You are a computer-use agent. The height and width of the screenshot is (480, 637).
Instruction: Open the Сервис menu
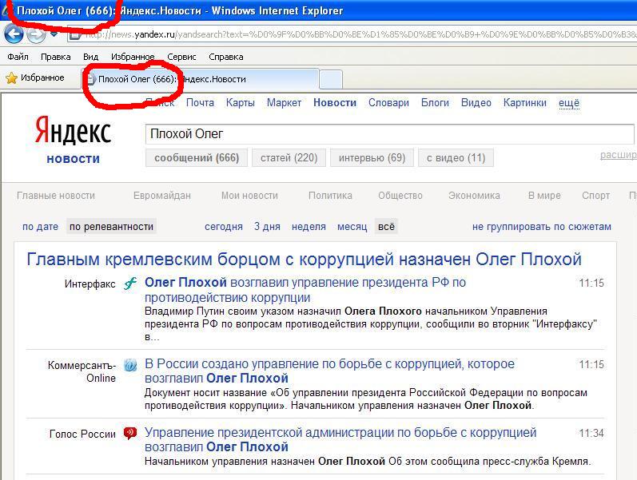tap(181, 57)
